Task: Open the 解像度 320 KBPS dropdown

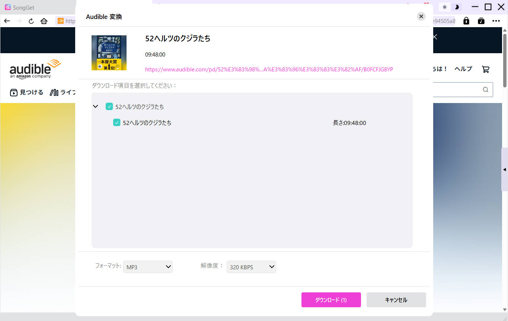Action: 251,267
